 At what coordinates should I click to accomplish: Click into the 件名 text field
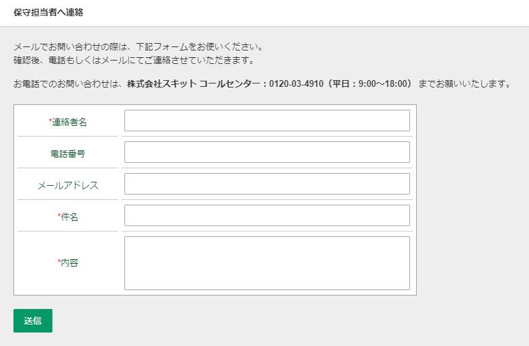[267, 215]
